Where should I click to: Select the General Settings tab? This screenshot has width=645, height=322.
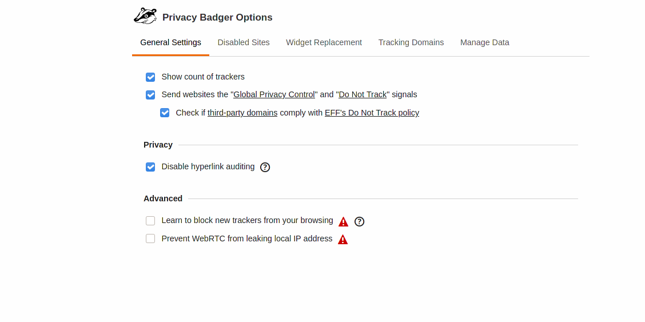171,42
